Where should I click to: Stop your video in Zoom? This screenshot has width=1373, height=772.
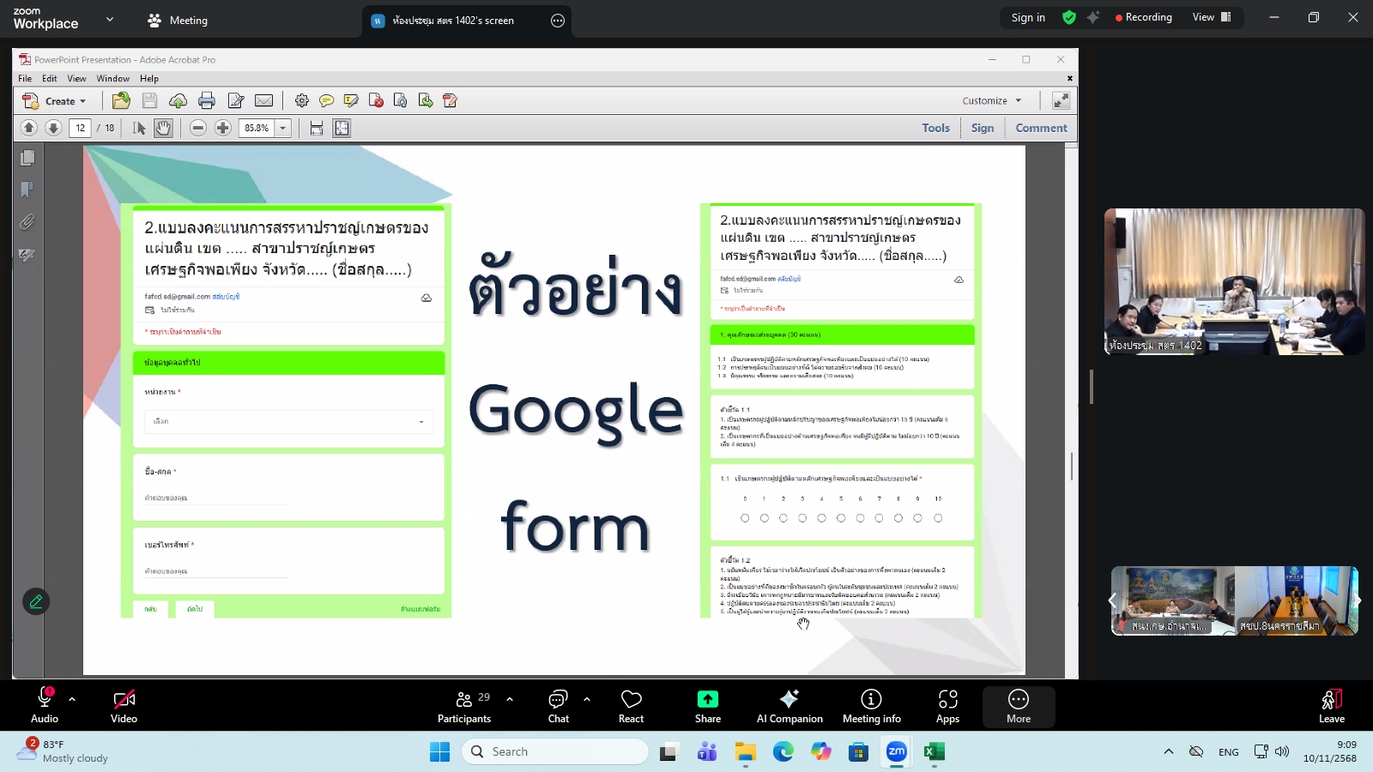[124, 705]
